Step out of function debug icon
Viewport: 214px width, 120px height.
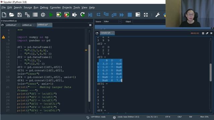pyautogui.click(x=114, y=15)
